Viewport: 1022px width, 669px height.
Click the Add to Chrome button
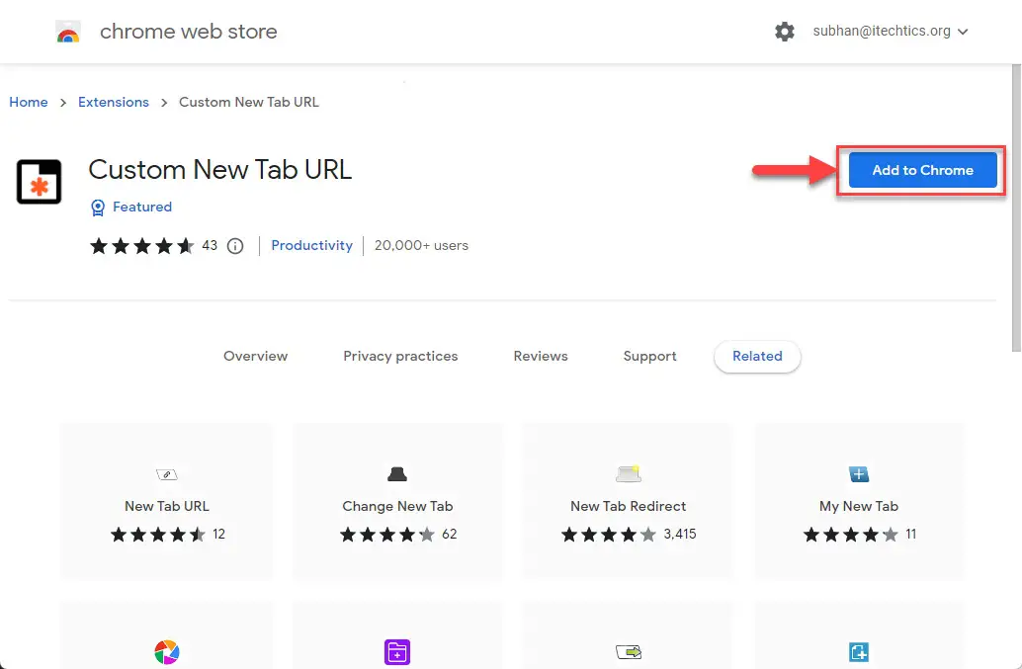pos(922,170)
